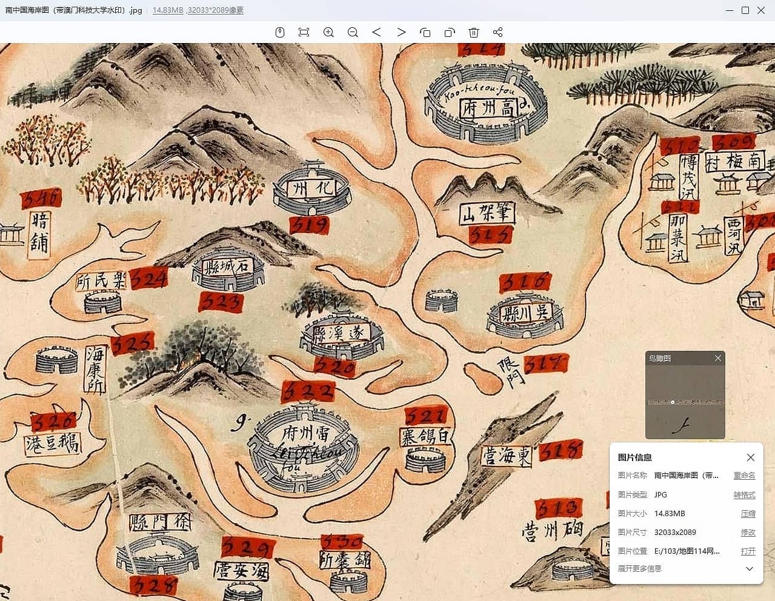This screenshot has height=601, width=775.
Task: Click the 东海营 label on the map
Action: tap(507, 455)
